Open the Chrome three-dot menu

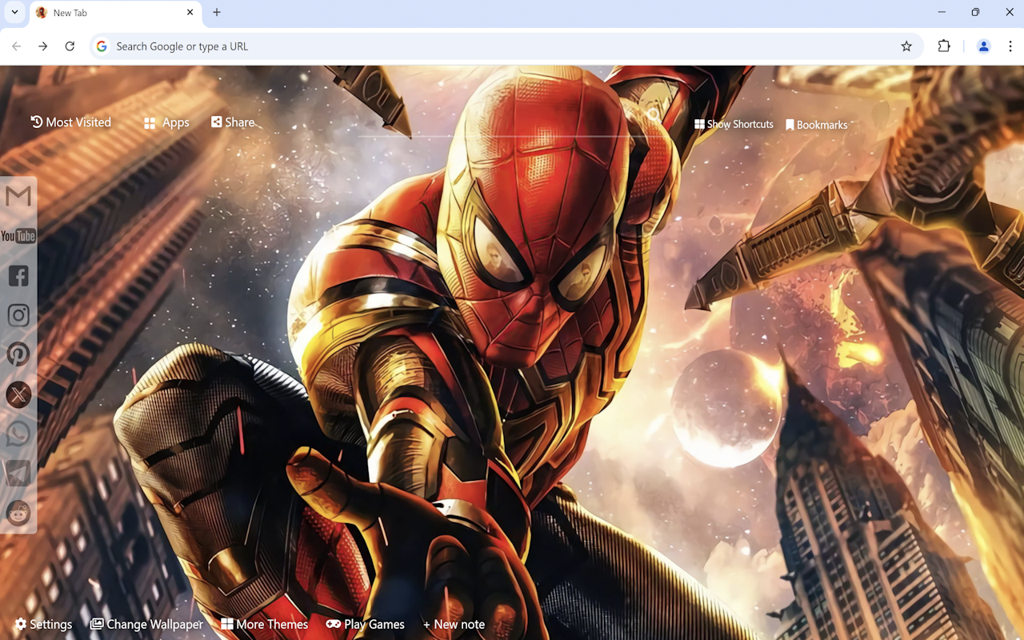pyautogui.click(x=1010, y=46)
